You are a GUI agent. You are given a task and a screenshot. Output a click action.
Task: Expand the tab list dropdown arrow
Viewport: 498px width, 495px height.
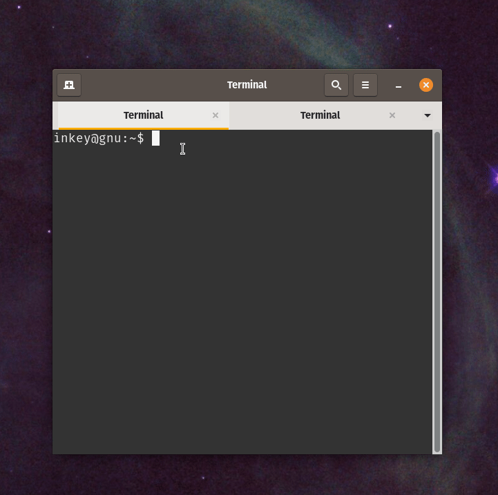point(428,115)
